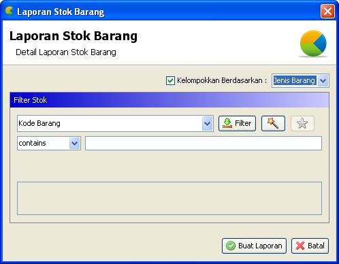
Task: Click the Kode Barang combo box text
Action: 39,123
